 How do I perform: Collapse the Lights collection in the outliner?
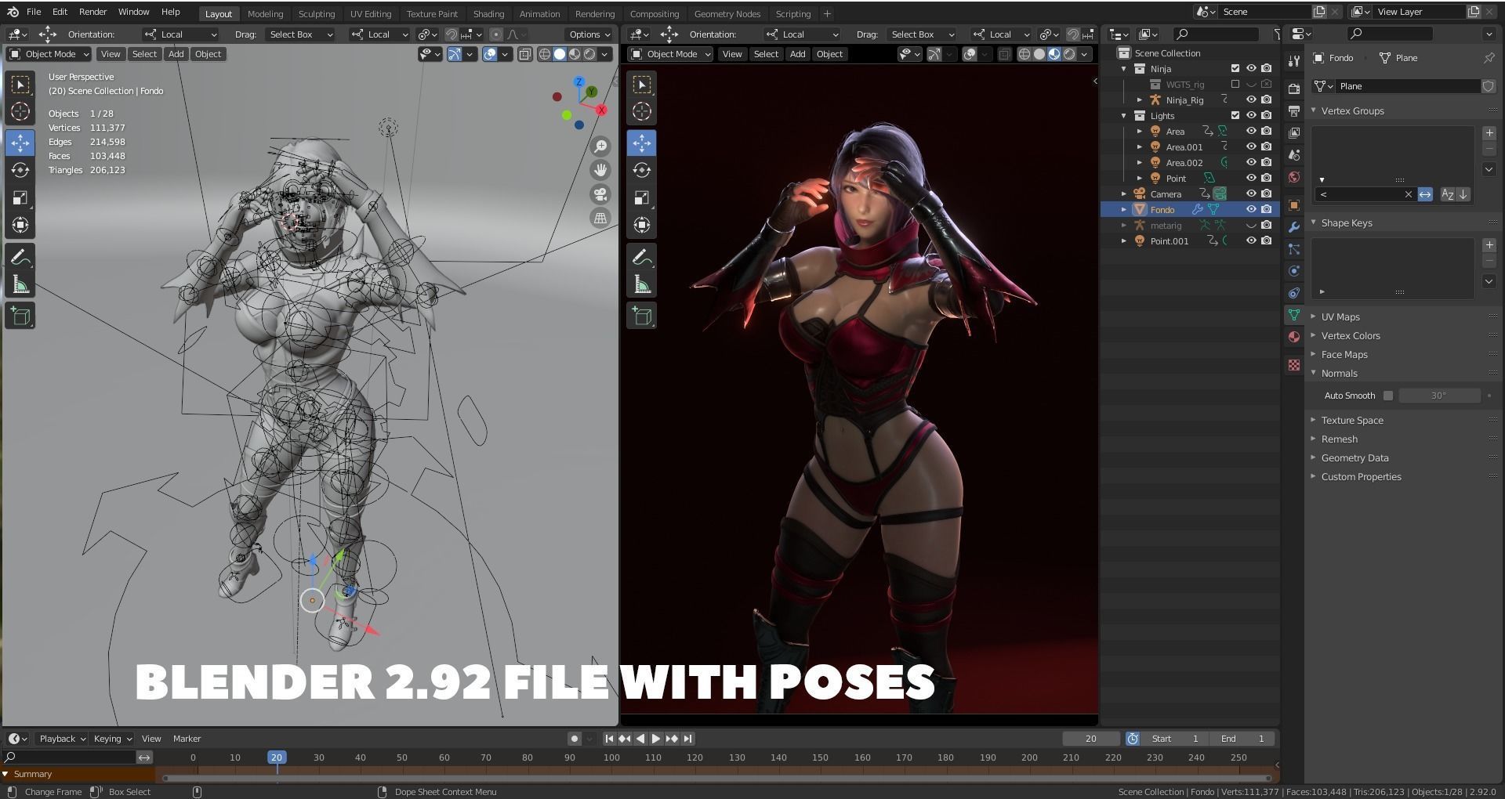[1124, 116]
